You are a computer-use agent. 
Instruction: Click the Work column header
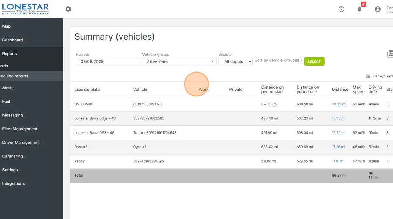pos(204,89)
